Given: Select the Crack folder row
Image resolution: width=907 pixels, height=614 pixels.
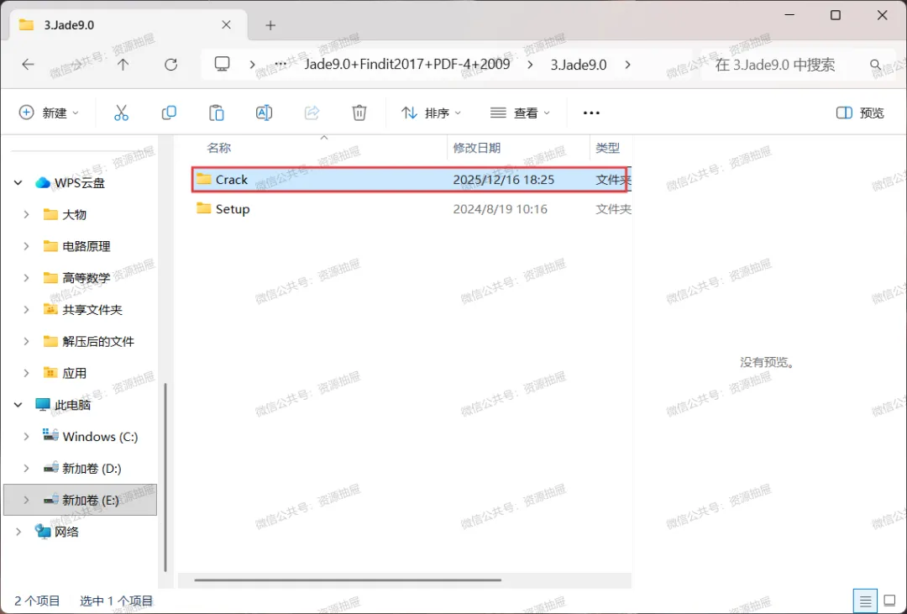Looking at the screenshot, I should click(x=410, y=180).
